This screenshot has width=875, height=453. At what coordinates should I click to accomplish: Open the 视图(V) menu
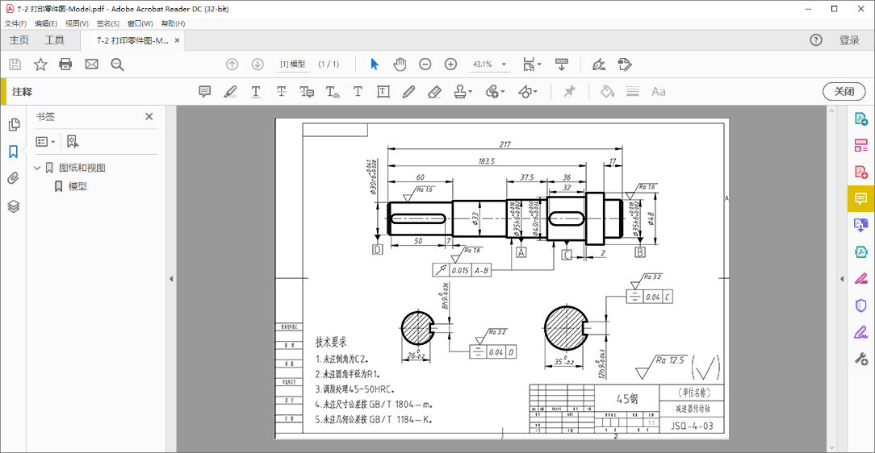coord(77,23)
